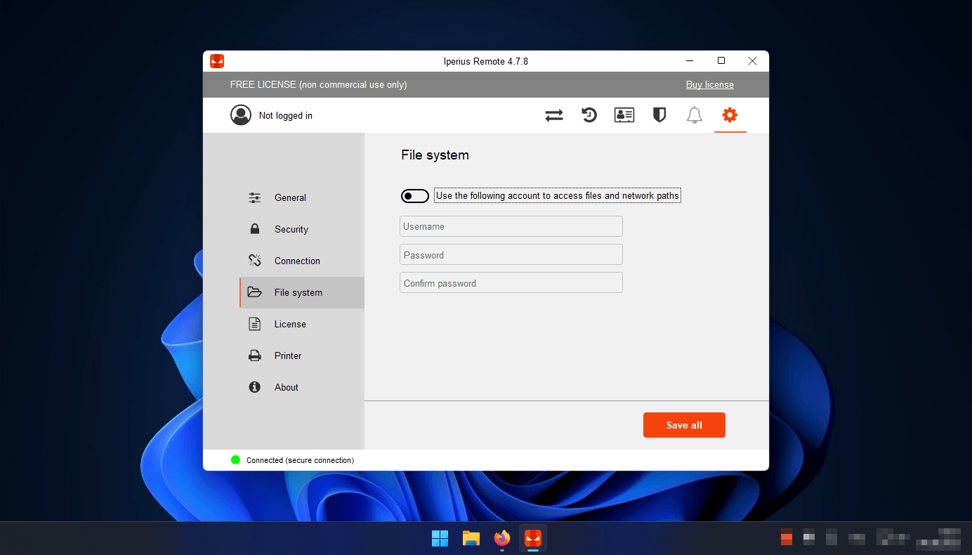This screenshot has height=555, width=972.
Task: Click the Iperius Remote taskbar icon
Action: pos(533,539)
